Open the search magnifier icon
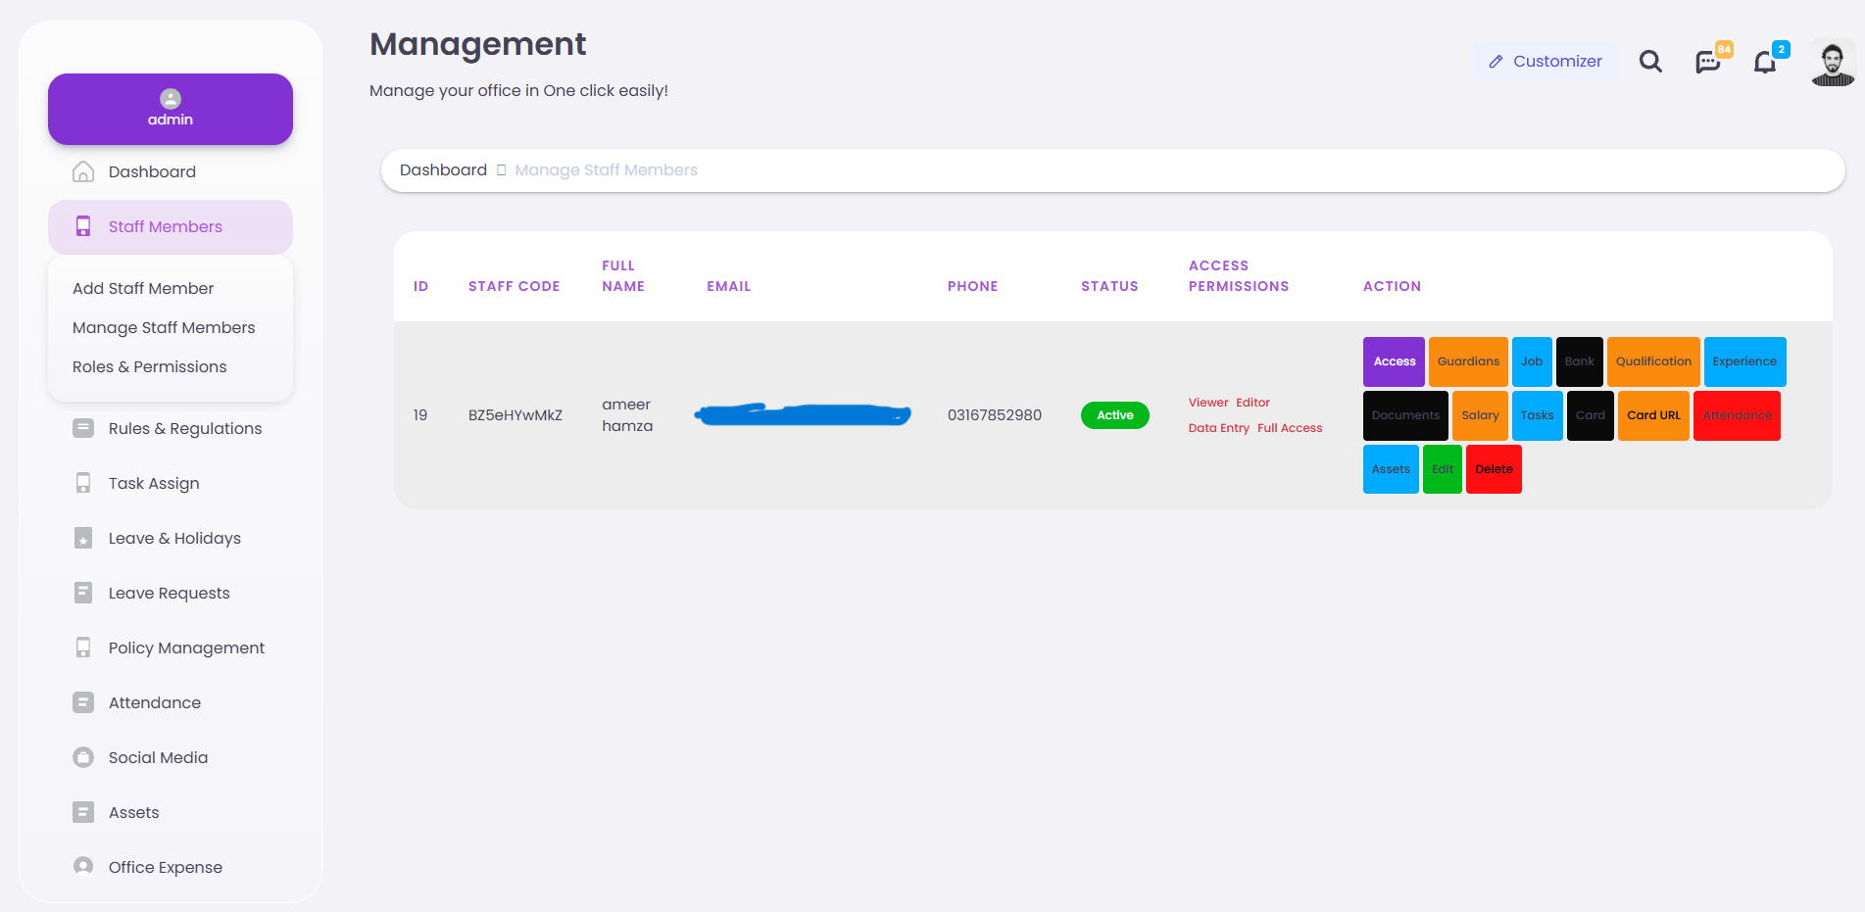This screenshot has width=1865, height=912. 1650,62
